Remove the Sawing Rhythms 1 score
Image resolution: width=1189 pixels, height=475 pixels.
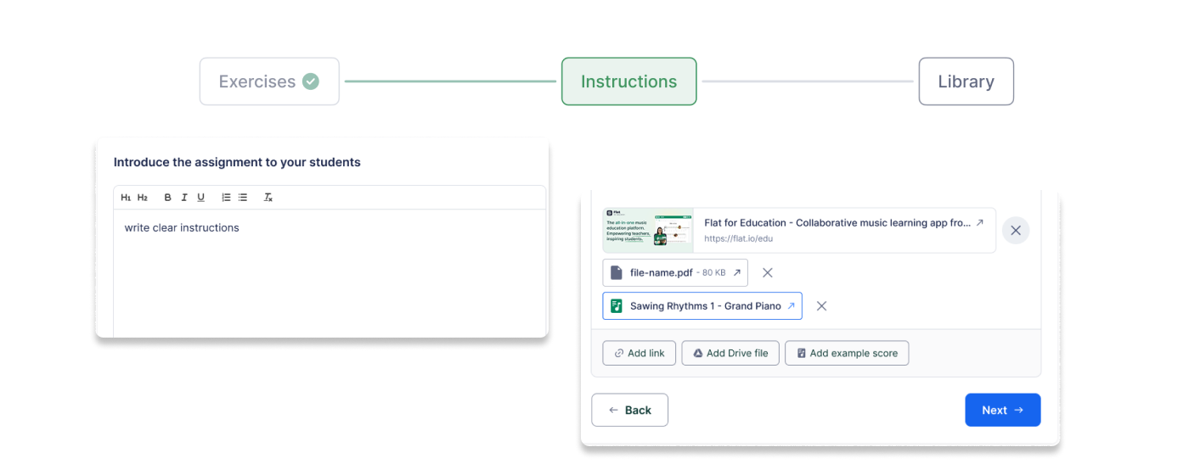click(x=821, y=306)
